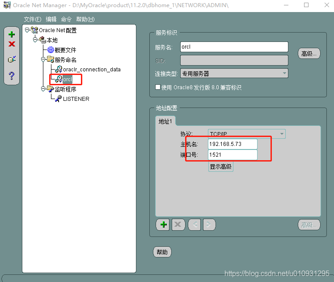Select LISTENER in the tree
Screen dimensions: 334x282
click(76, 99)
